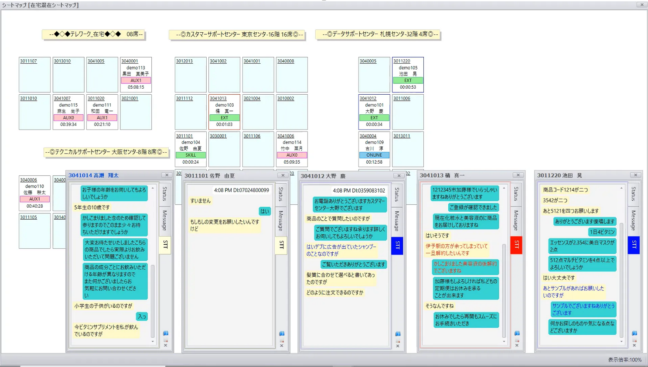Select the phone icon in 大野 慶 panel
Viewport: 648px width, 367px height.
point(398,333)
